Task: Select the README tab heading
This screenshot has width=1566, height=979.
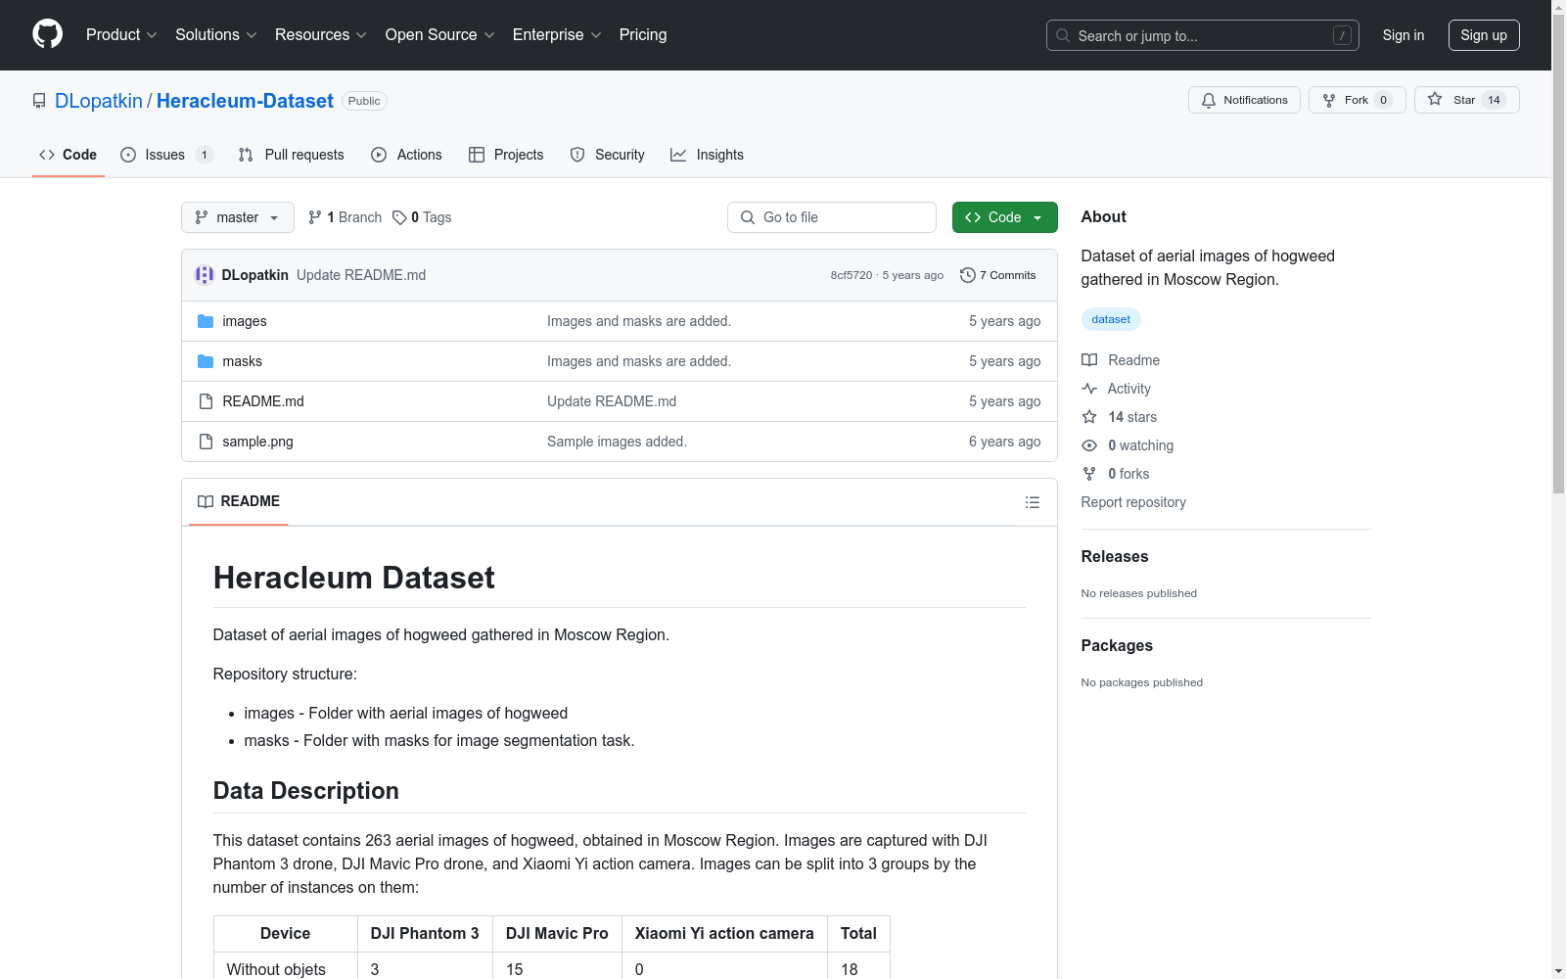Action: (x=239, y=501)
